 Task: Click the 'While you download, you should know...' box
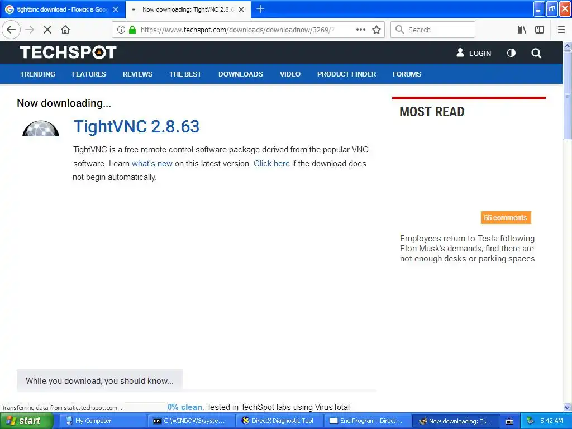99,380
